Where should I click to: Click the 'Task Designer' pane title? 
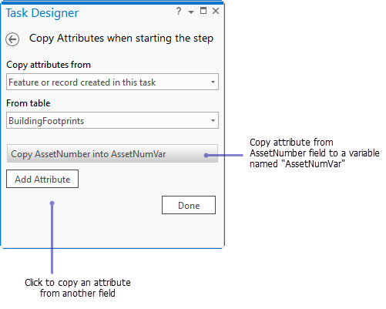click(x=42, y=13)
